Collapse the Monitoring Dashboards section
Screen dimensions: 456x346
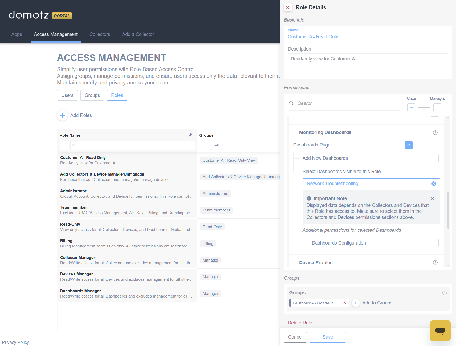click(x=295, y=133)
